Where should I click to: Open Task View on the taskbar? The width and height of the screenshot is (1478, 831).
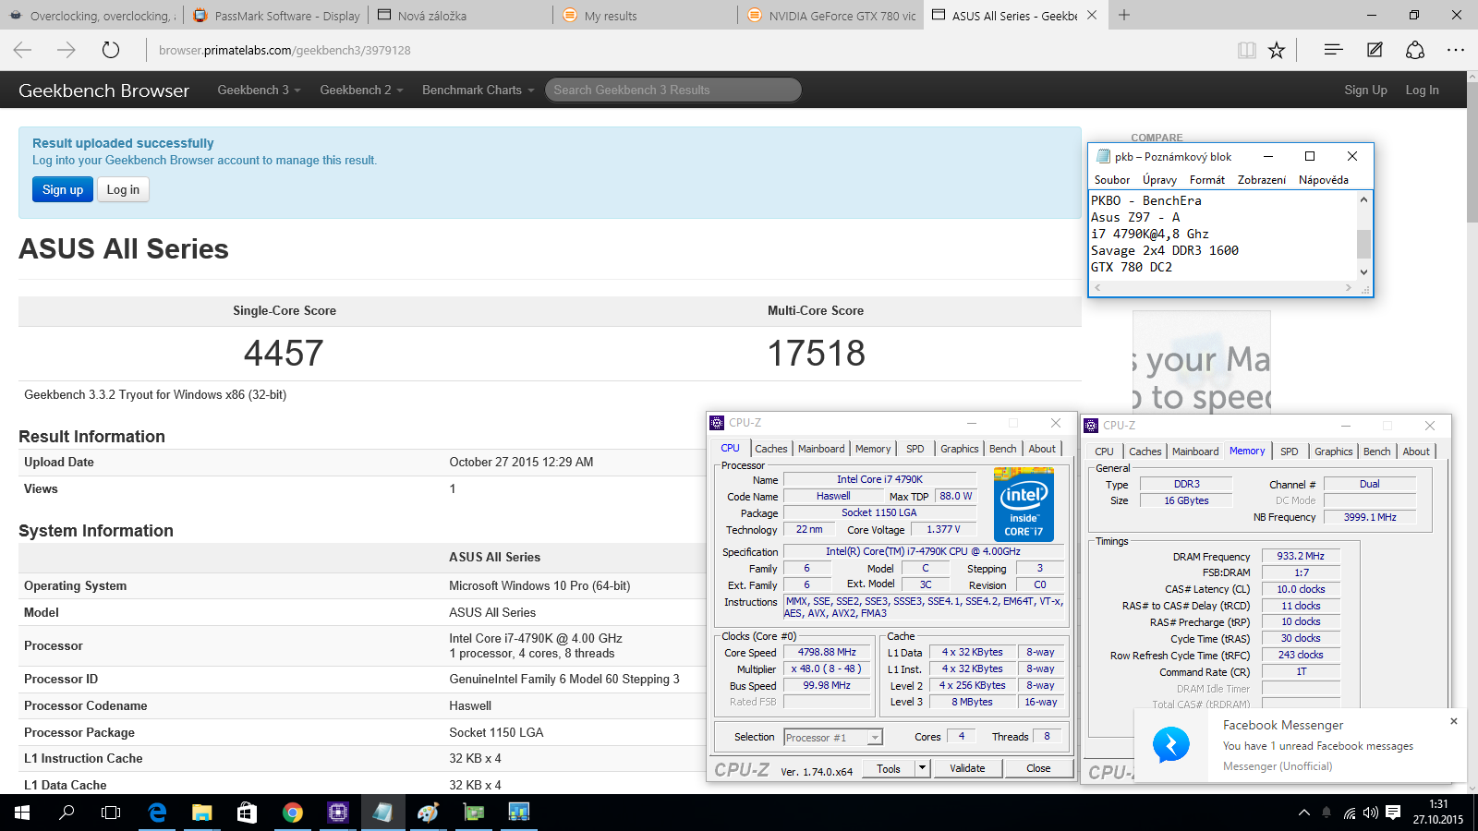[x=111, y=813]
